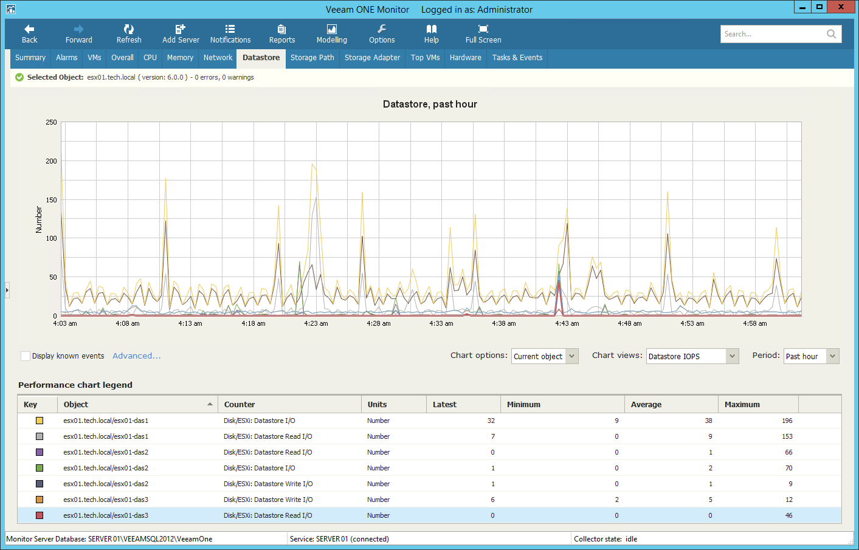Click the Counter column header
The width and height of the screenshot is (859, 550).
(289, 404)
